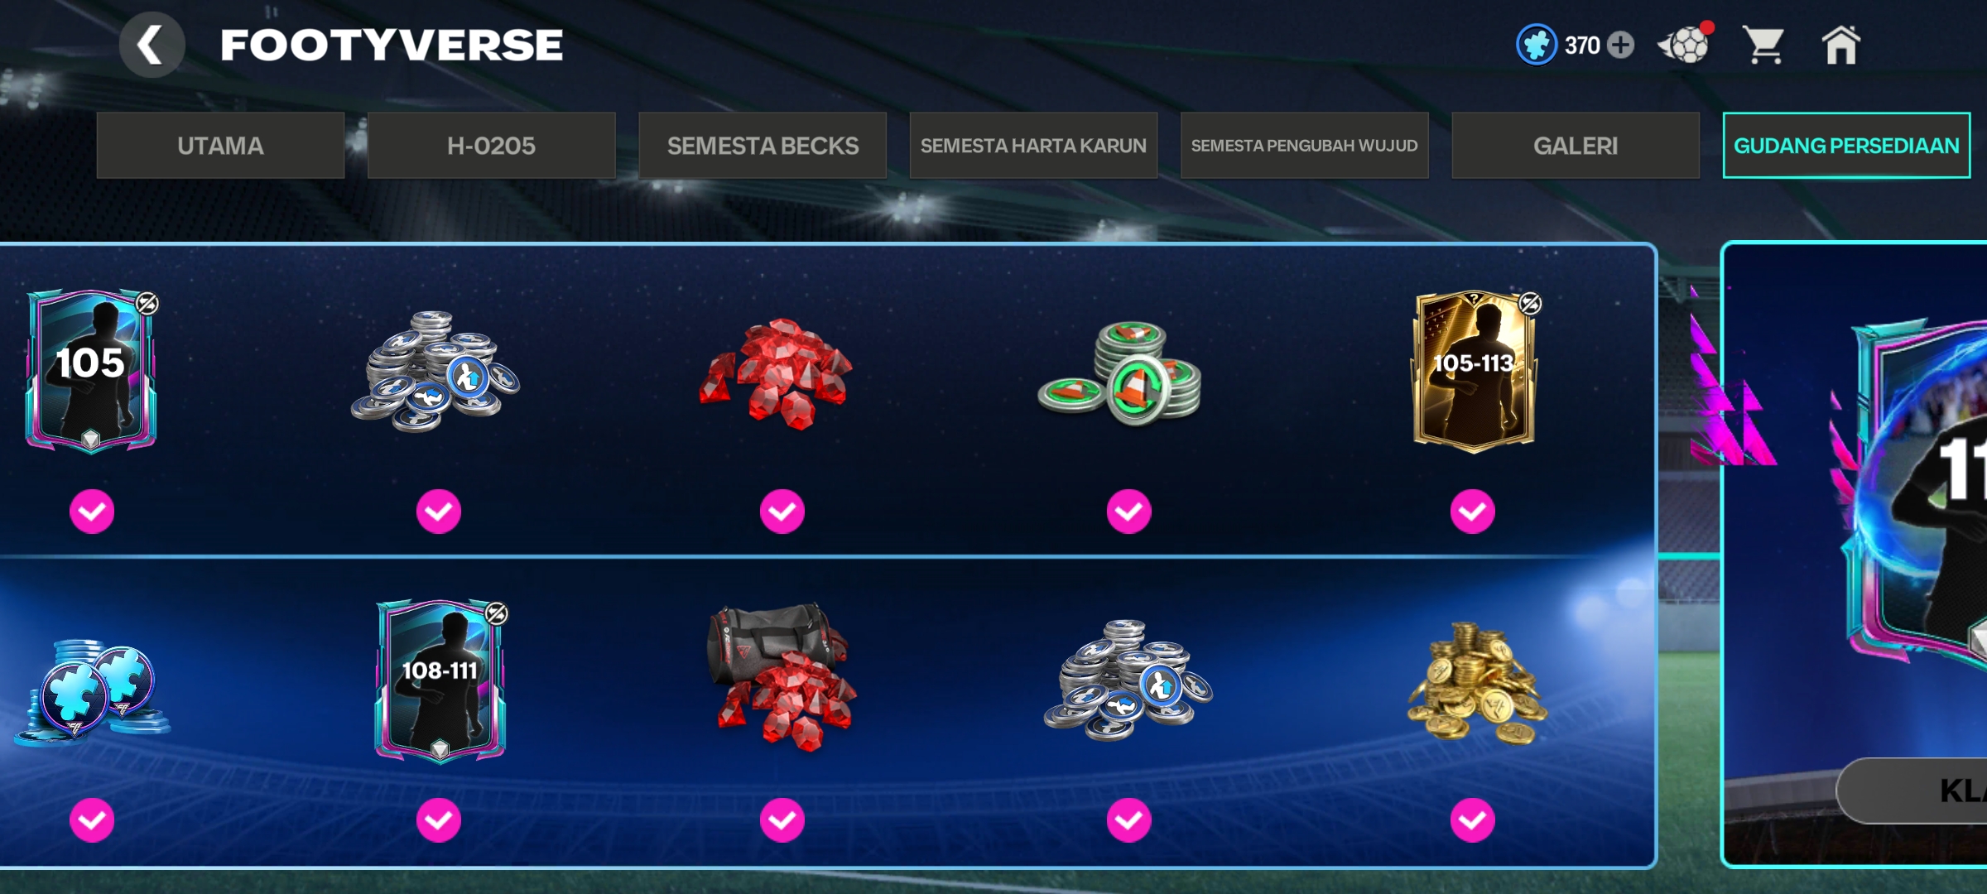1987x894 pixels.
Task: Open the gold 105-113 mystery player card
Action: [1475, 372]
